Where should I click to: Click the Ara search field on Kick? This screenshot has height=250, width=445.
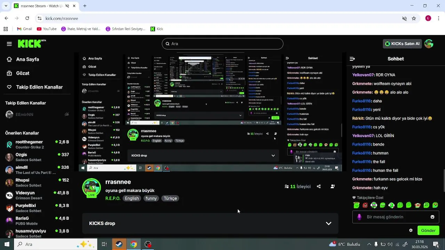222,44
